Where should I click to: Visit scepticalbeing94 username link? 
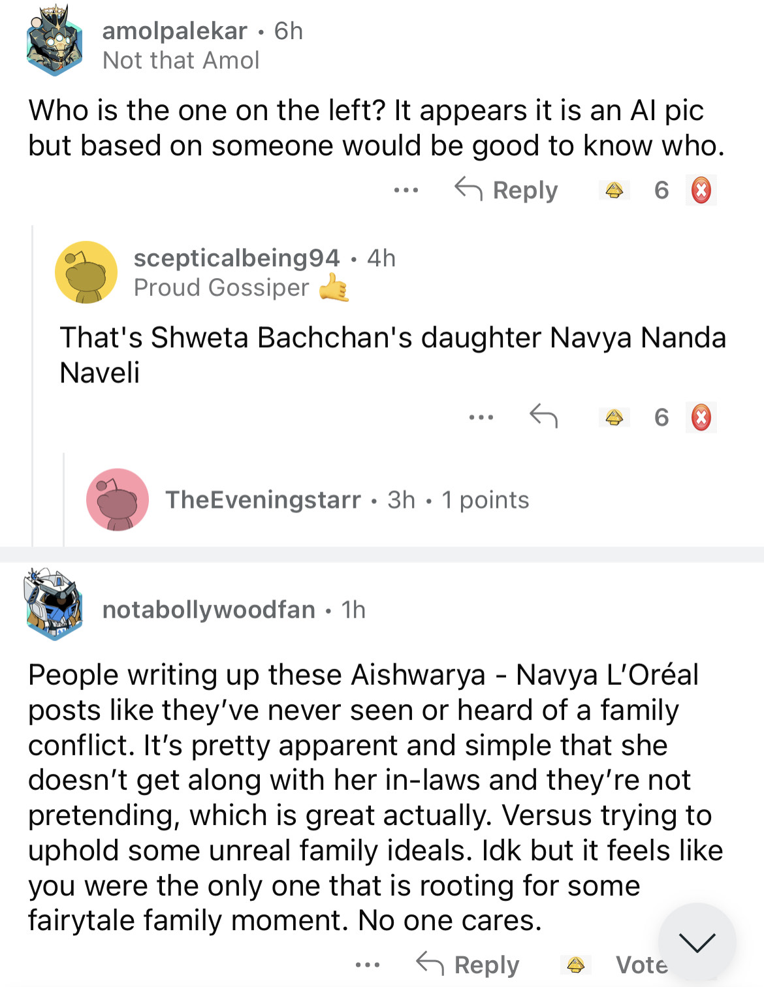point(236,258)
